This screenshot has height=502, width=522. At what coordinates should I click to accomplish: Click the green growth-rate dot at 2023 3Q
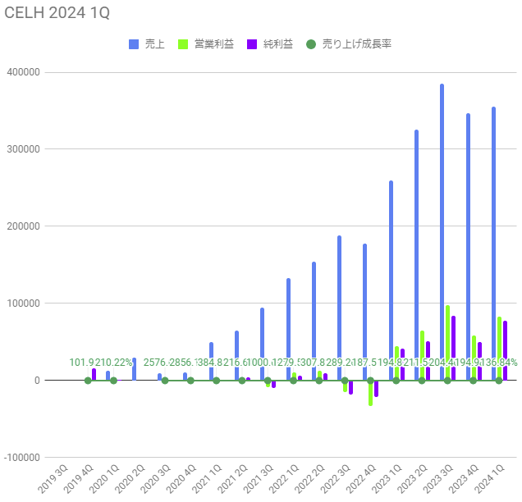coord(447,381)
